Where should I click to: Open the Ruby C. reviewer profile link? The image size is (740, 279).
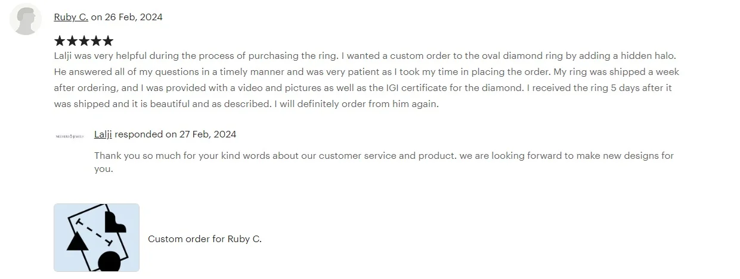(71, 17)
